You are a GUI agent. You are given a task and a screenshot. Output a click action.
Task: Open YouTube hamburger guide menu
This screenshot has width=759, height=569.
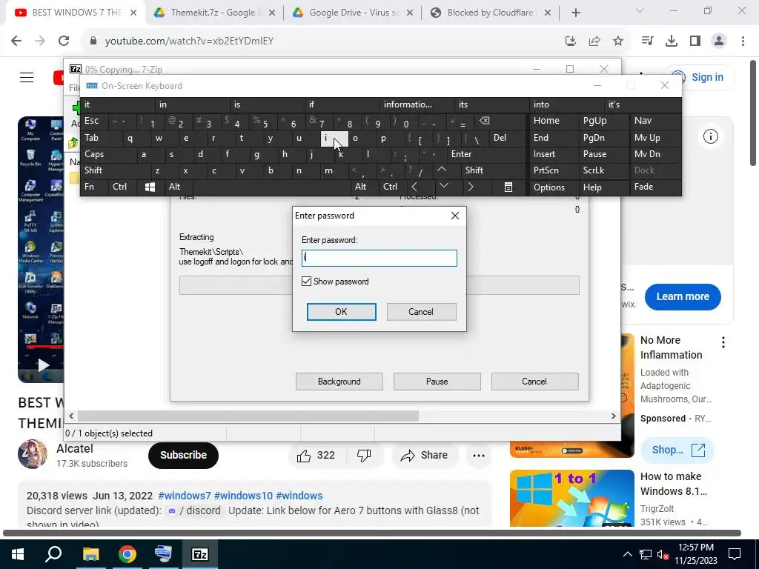[x=27, y=77]
